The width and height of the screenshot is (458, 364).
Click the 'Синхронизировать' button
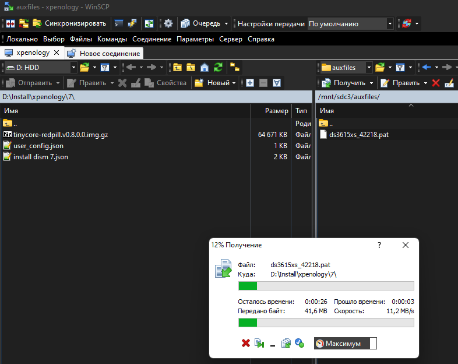coord(69,24)
